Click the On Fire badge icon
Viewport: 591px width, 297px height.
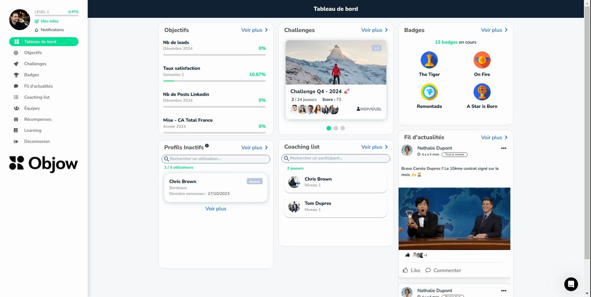pyautogui.click(x=482, y=60)
